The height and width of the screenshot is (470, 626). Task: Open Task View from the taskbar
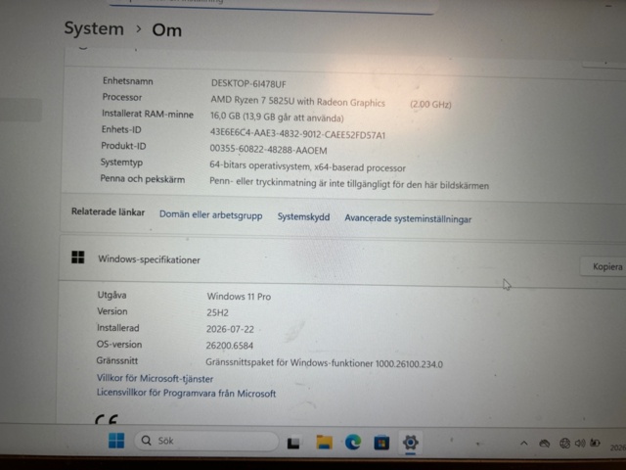point(293,443)
